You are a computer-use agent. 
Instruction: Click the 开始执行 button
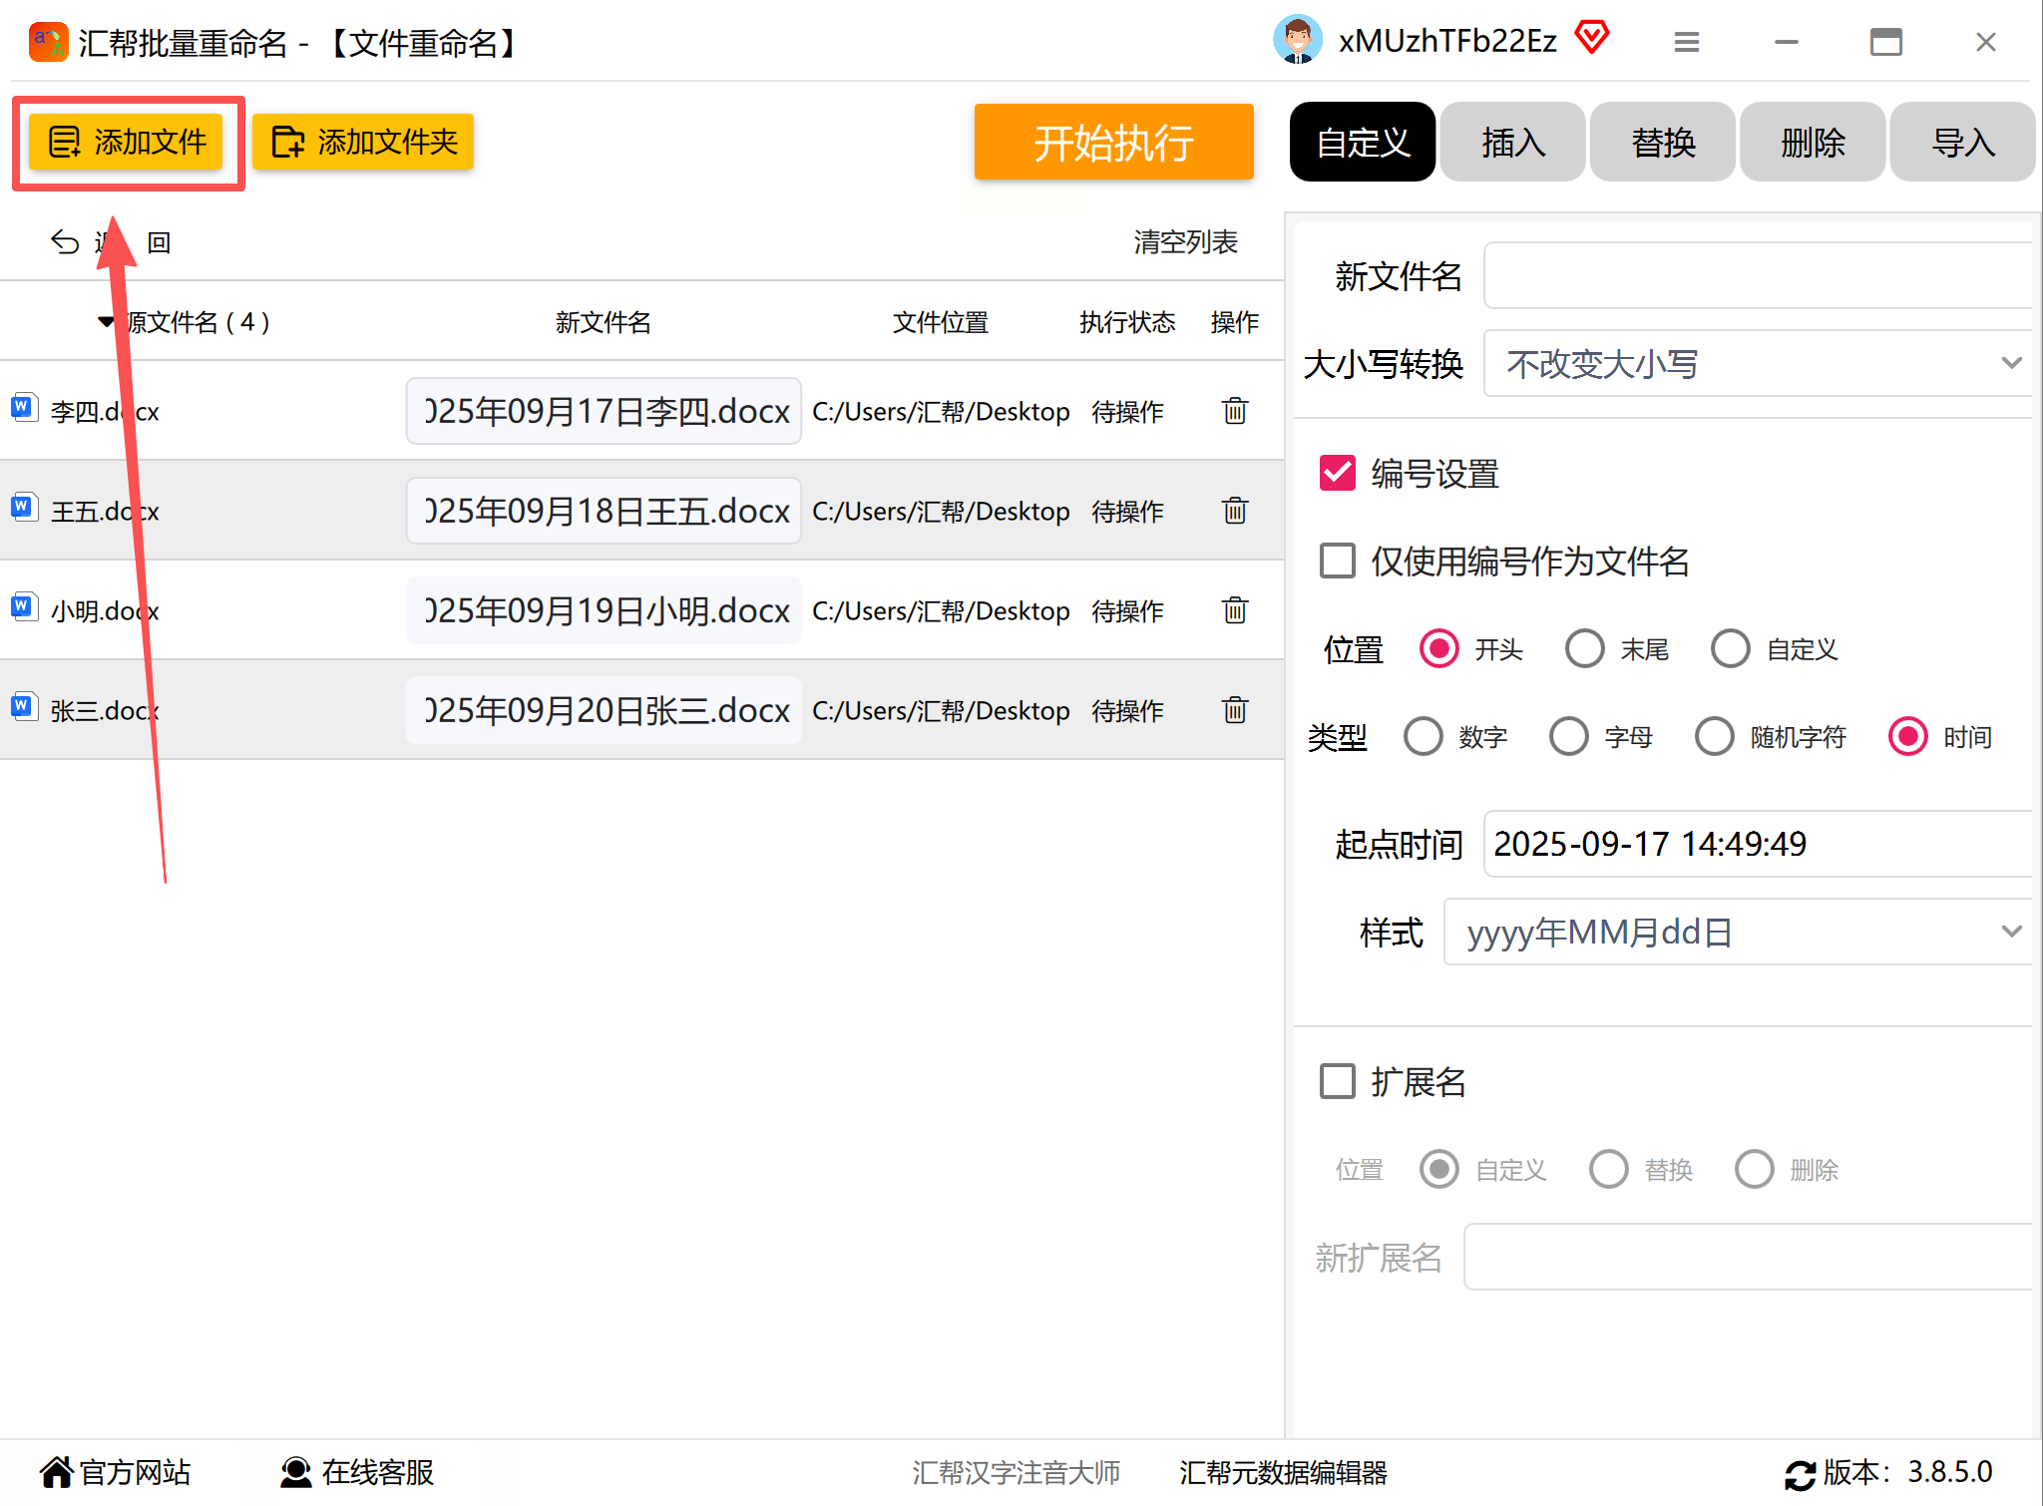[1113, 143]
